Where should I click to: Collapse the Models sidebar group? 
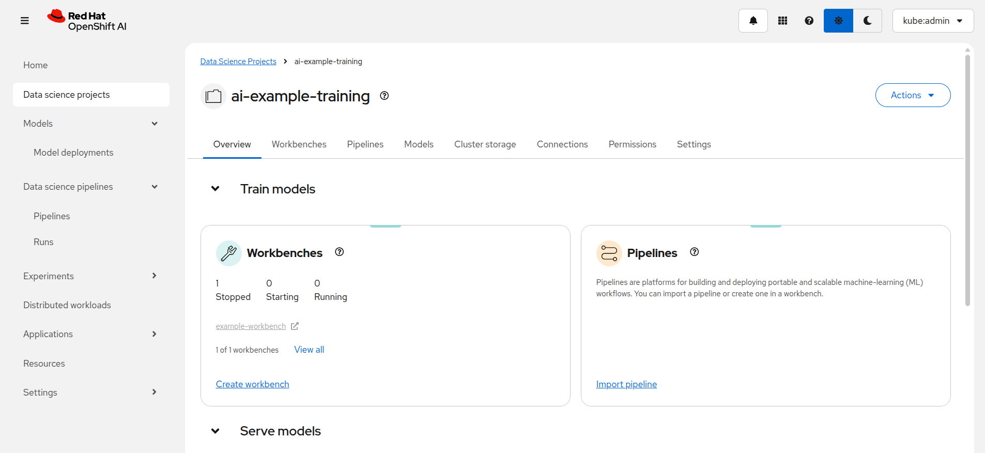coord(155,124)
